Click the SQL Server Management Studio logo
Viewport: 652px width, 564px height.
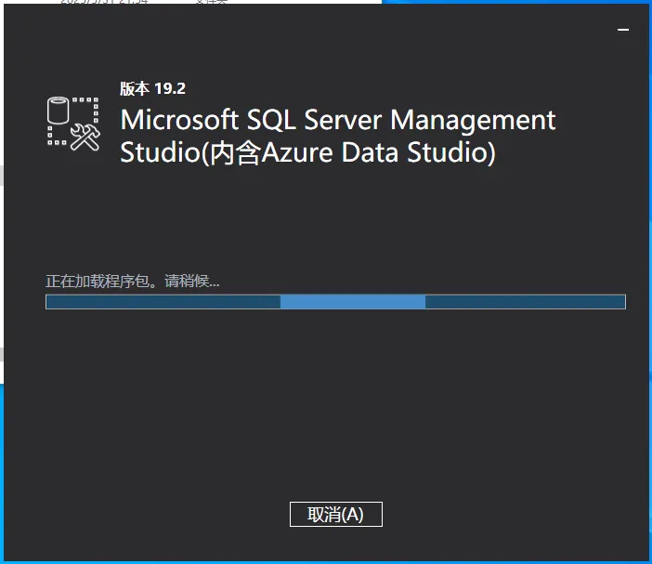point(73,123)
